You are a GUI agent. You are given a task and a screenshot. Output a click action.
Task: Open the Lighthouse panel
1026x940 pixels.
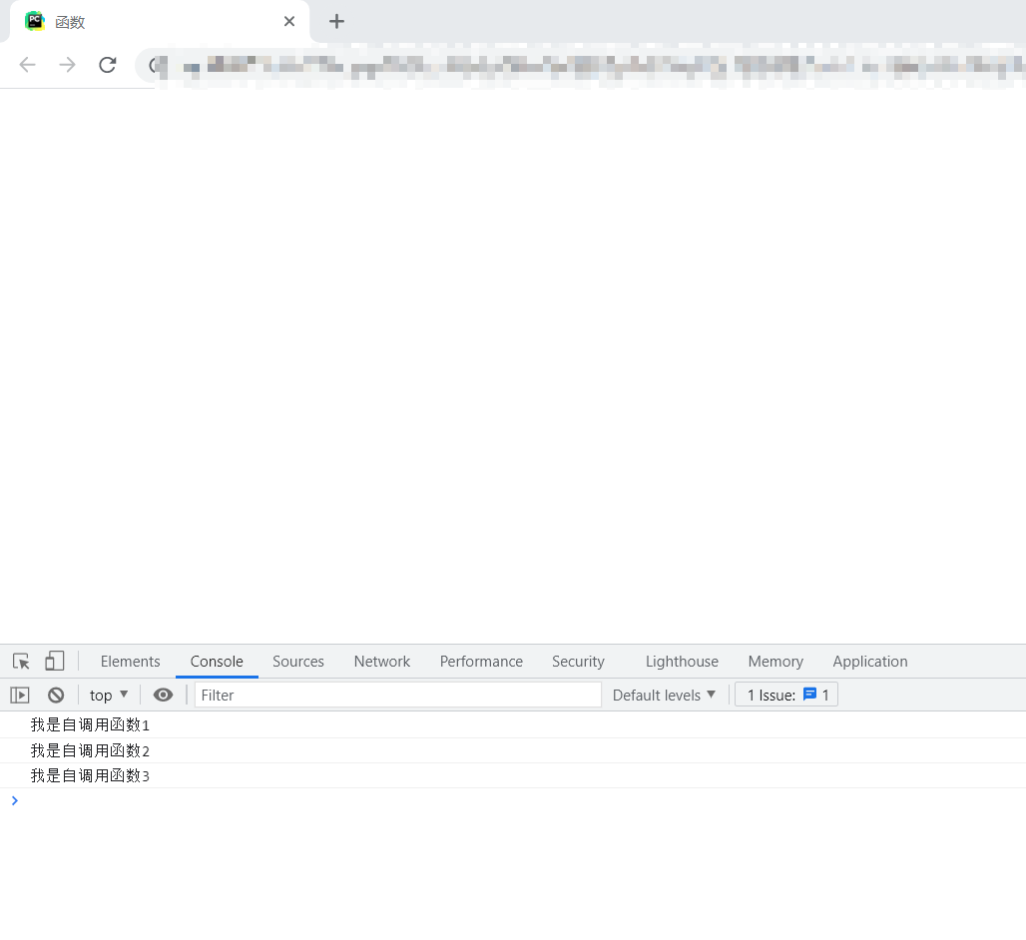coord(682,662)
